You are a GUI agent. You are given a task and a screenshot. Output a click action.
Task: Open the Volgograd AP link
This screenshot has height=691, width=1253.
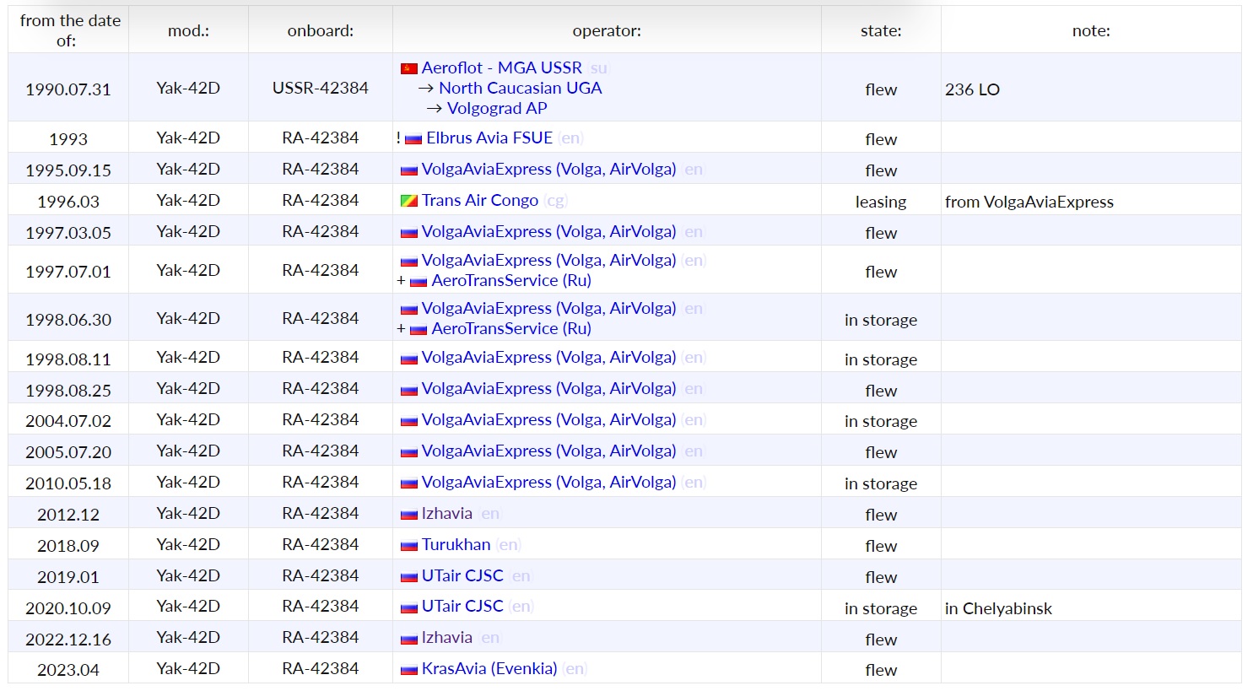click(497, 108)
